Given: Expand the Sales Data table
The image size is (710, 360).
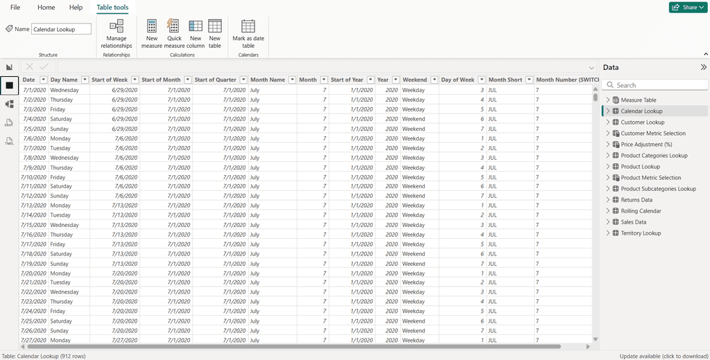Looking at the screenshot, I should pyautogui.click(x=608, y=222).
